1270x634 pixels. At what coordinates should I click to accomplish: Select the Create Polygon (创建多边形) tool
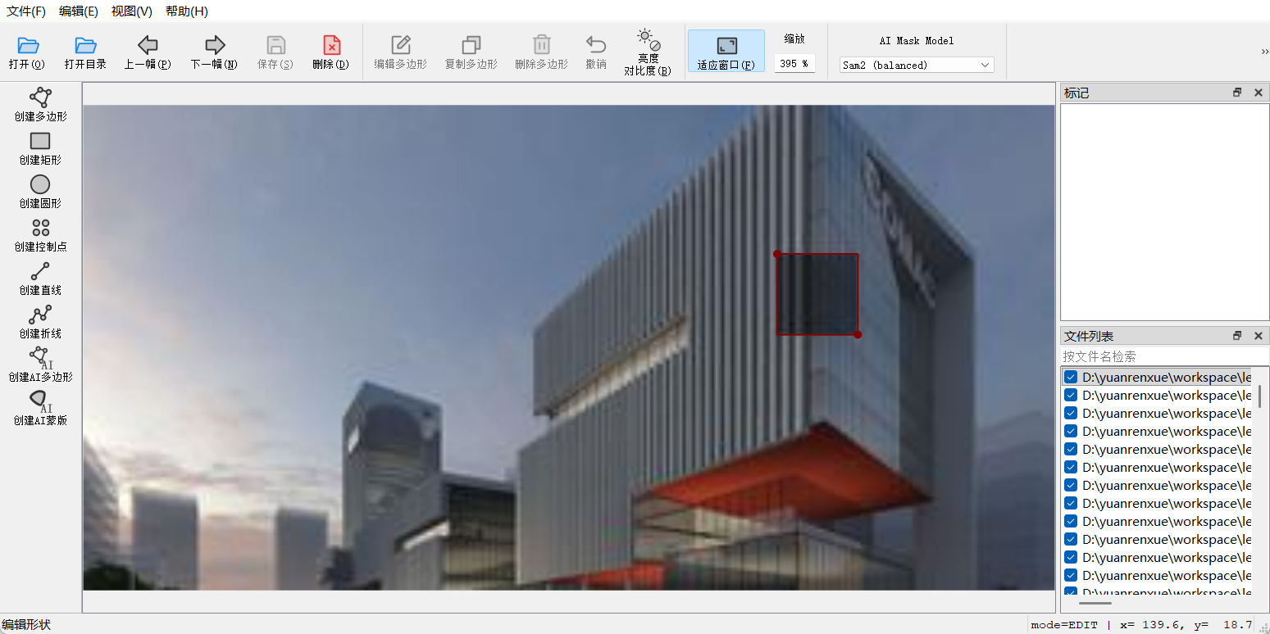(40, 104)
